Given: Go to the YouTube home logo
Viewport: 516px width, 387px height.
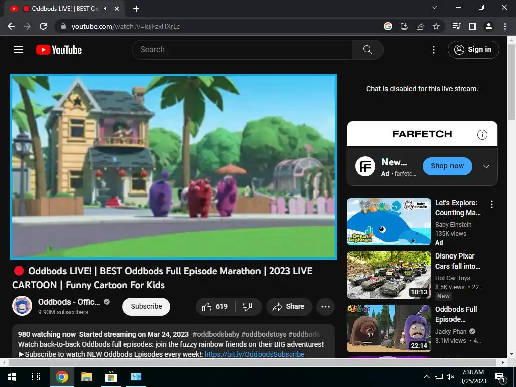Looking at the screenshot, I should [x=59, y=50].
